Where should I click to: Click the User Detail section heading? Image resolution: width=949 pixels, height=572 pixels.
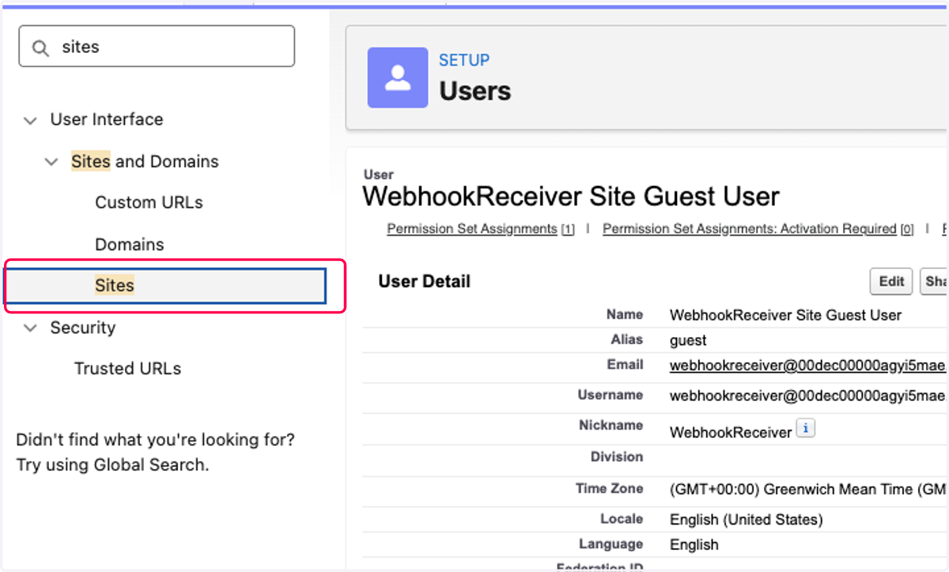(425, 282)
